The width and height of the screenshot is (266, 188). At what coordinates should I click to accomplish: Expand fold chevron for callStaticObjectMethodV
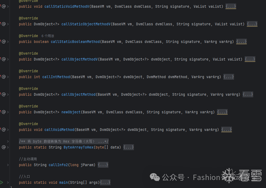[8, 24]
